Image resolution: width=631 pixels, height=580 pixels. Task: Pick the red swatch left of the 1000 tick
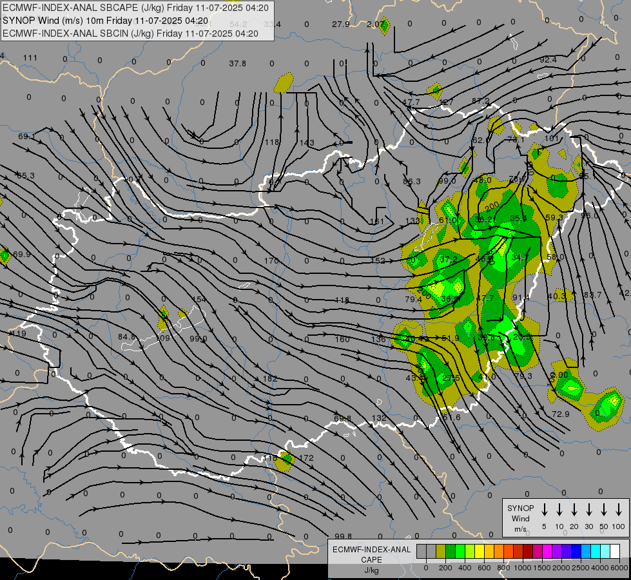(518, 551)
